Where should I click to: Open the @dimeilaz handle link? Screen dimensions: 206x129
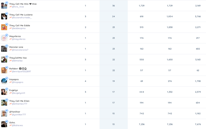pyautogui.click(x=17, y=61)
